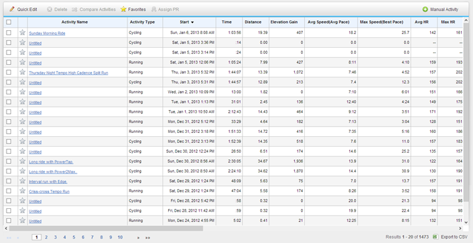Viewport: 473px width, 243px height.
Task: Star the Interval run with Edge activity
Action: pyautogui.click(x=22, y=181)
